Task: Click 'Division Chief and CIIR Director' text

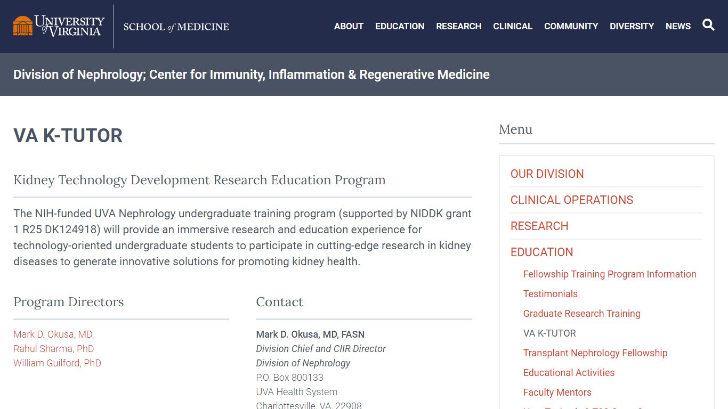Action: pyautogui.click(x=321, y=349)
